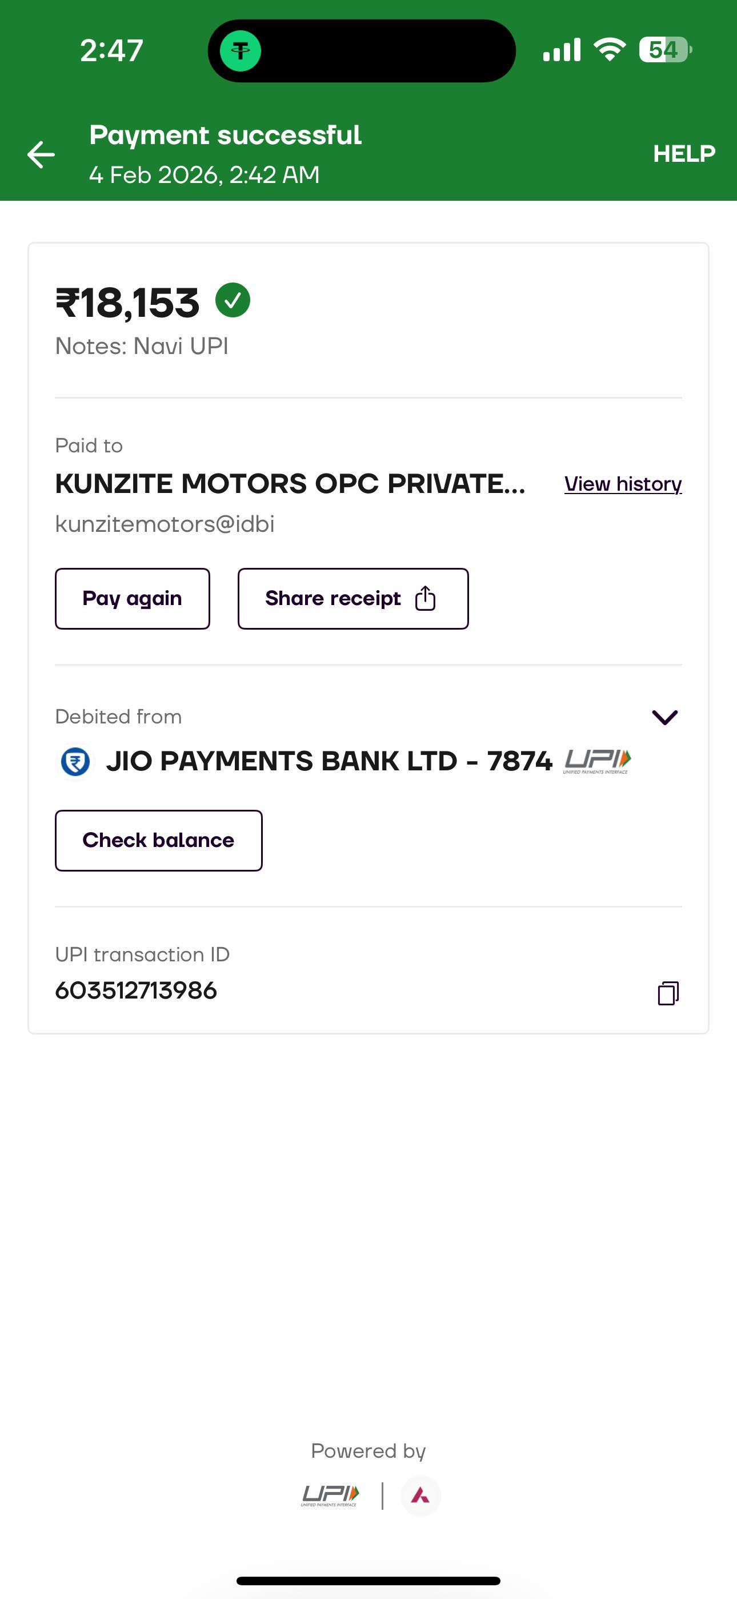Tap the KUNZITE MOTORS payee name
The image size is (737, 1599).
click(x=290, y=484)
